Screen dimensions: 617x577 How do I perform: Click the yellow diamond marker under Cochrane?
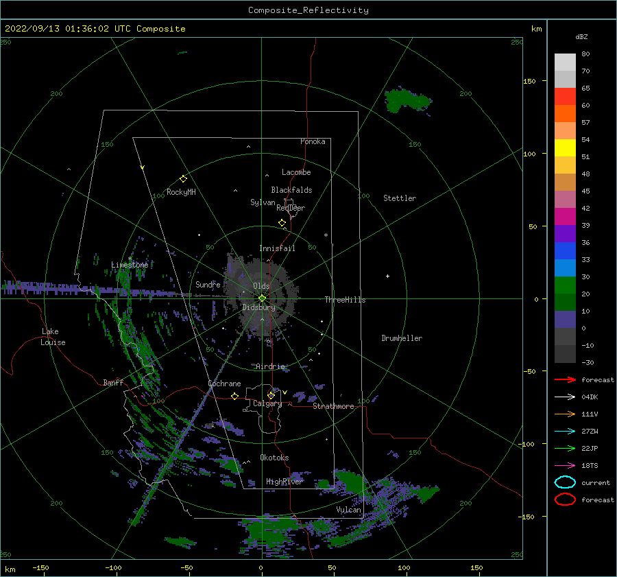[235, 397]
